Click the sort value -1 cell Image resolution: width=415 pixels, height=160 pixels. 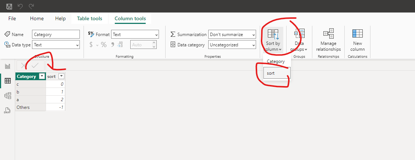56,107
